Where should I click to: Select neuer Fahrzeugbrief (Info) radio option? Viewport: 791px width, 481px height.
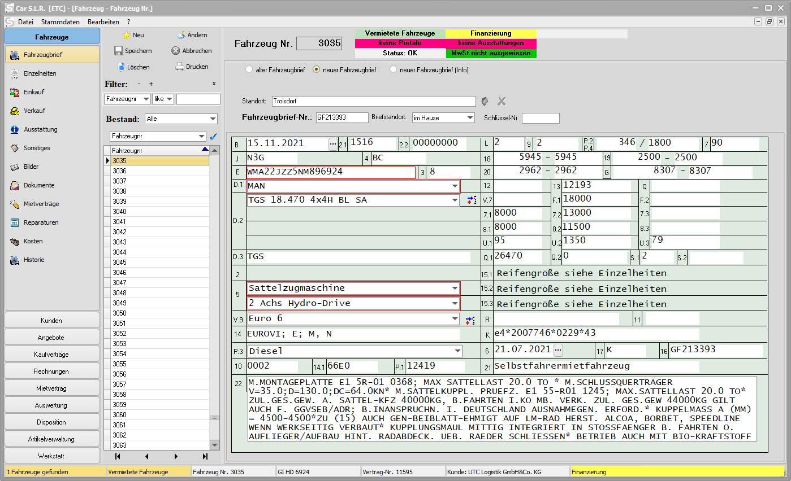[x=394, y=70]
